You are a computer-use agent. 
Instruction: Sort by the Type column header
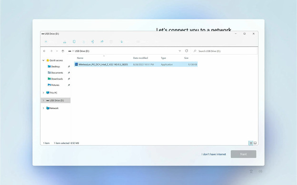pyautogui.click(x=163, y=58)
